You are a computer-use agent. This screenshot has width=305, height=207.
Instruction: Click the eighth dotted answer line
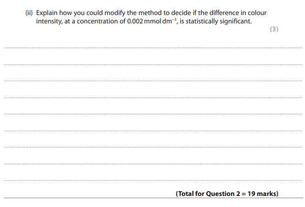(152, 164)
